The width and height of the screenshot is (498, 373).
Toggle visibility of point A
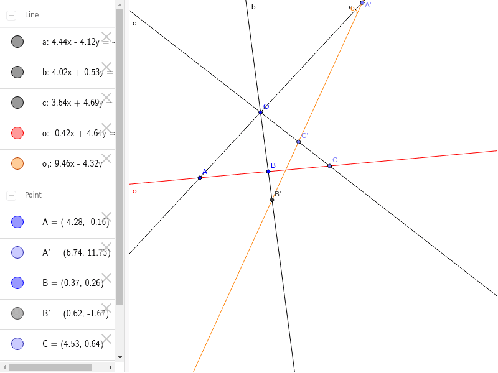[17, 222]
